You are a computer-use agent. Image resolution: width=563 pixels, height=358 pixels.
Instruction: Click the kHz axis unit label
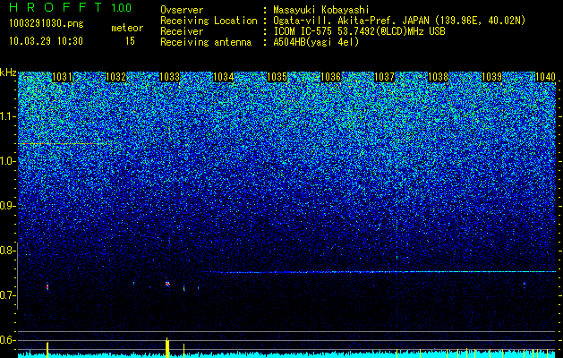pos(8,72)
